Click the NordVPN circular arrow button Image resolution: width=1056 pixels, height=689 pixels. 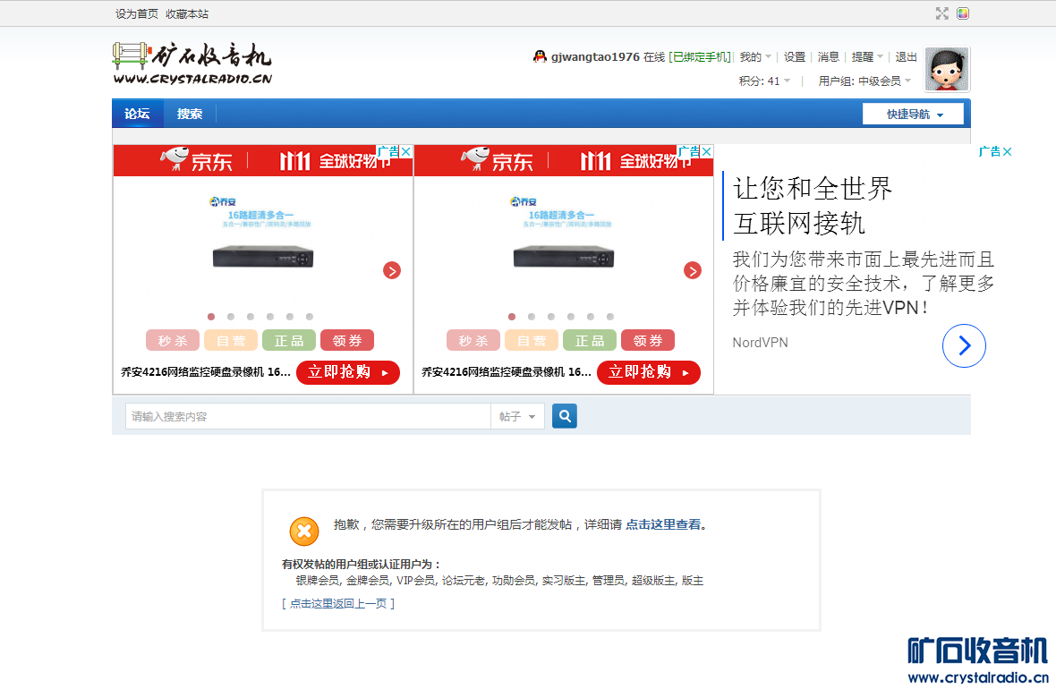964,345
